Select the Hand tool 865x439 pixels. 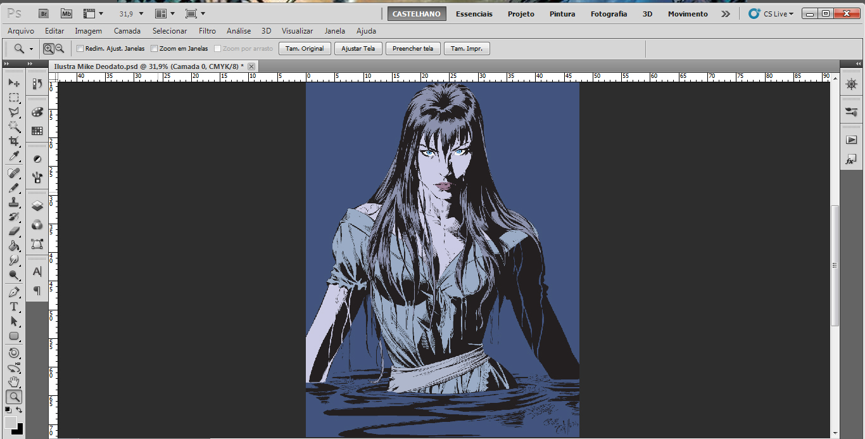click(13, 382)
